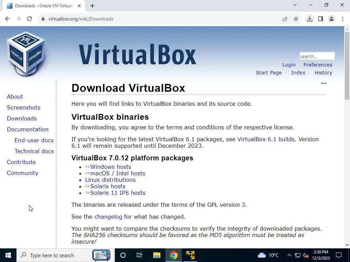This screenshot has width=350, height=262.
Task: Open File Explorer from taskbar
Action: point(157,255)
